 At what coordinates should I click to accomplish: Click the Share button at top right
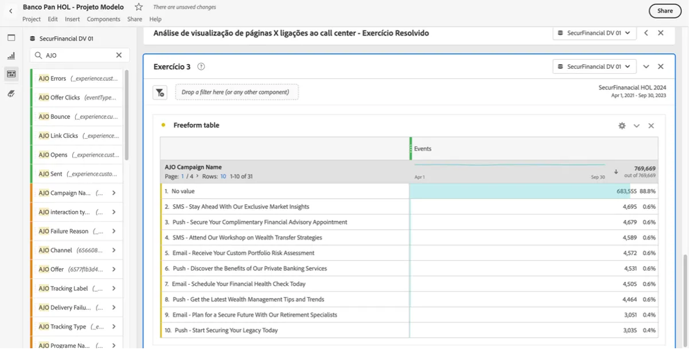[665, 11]
